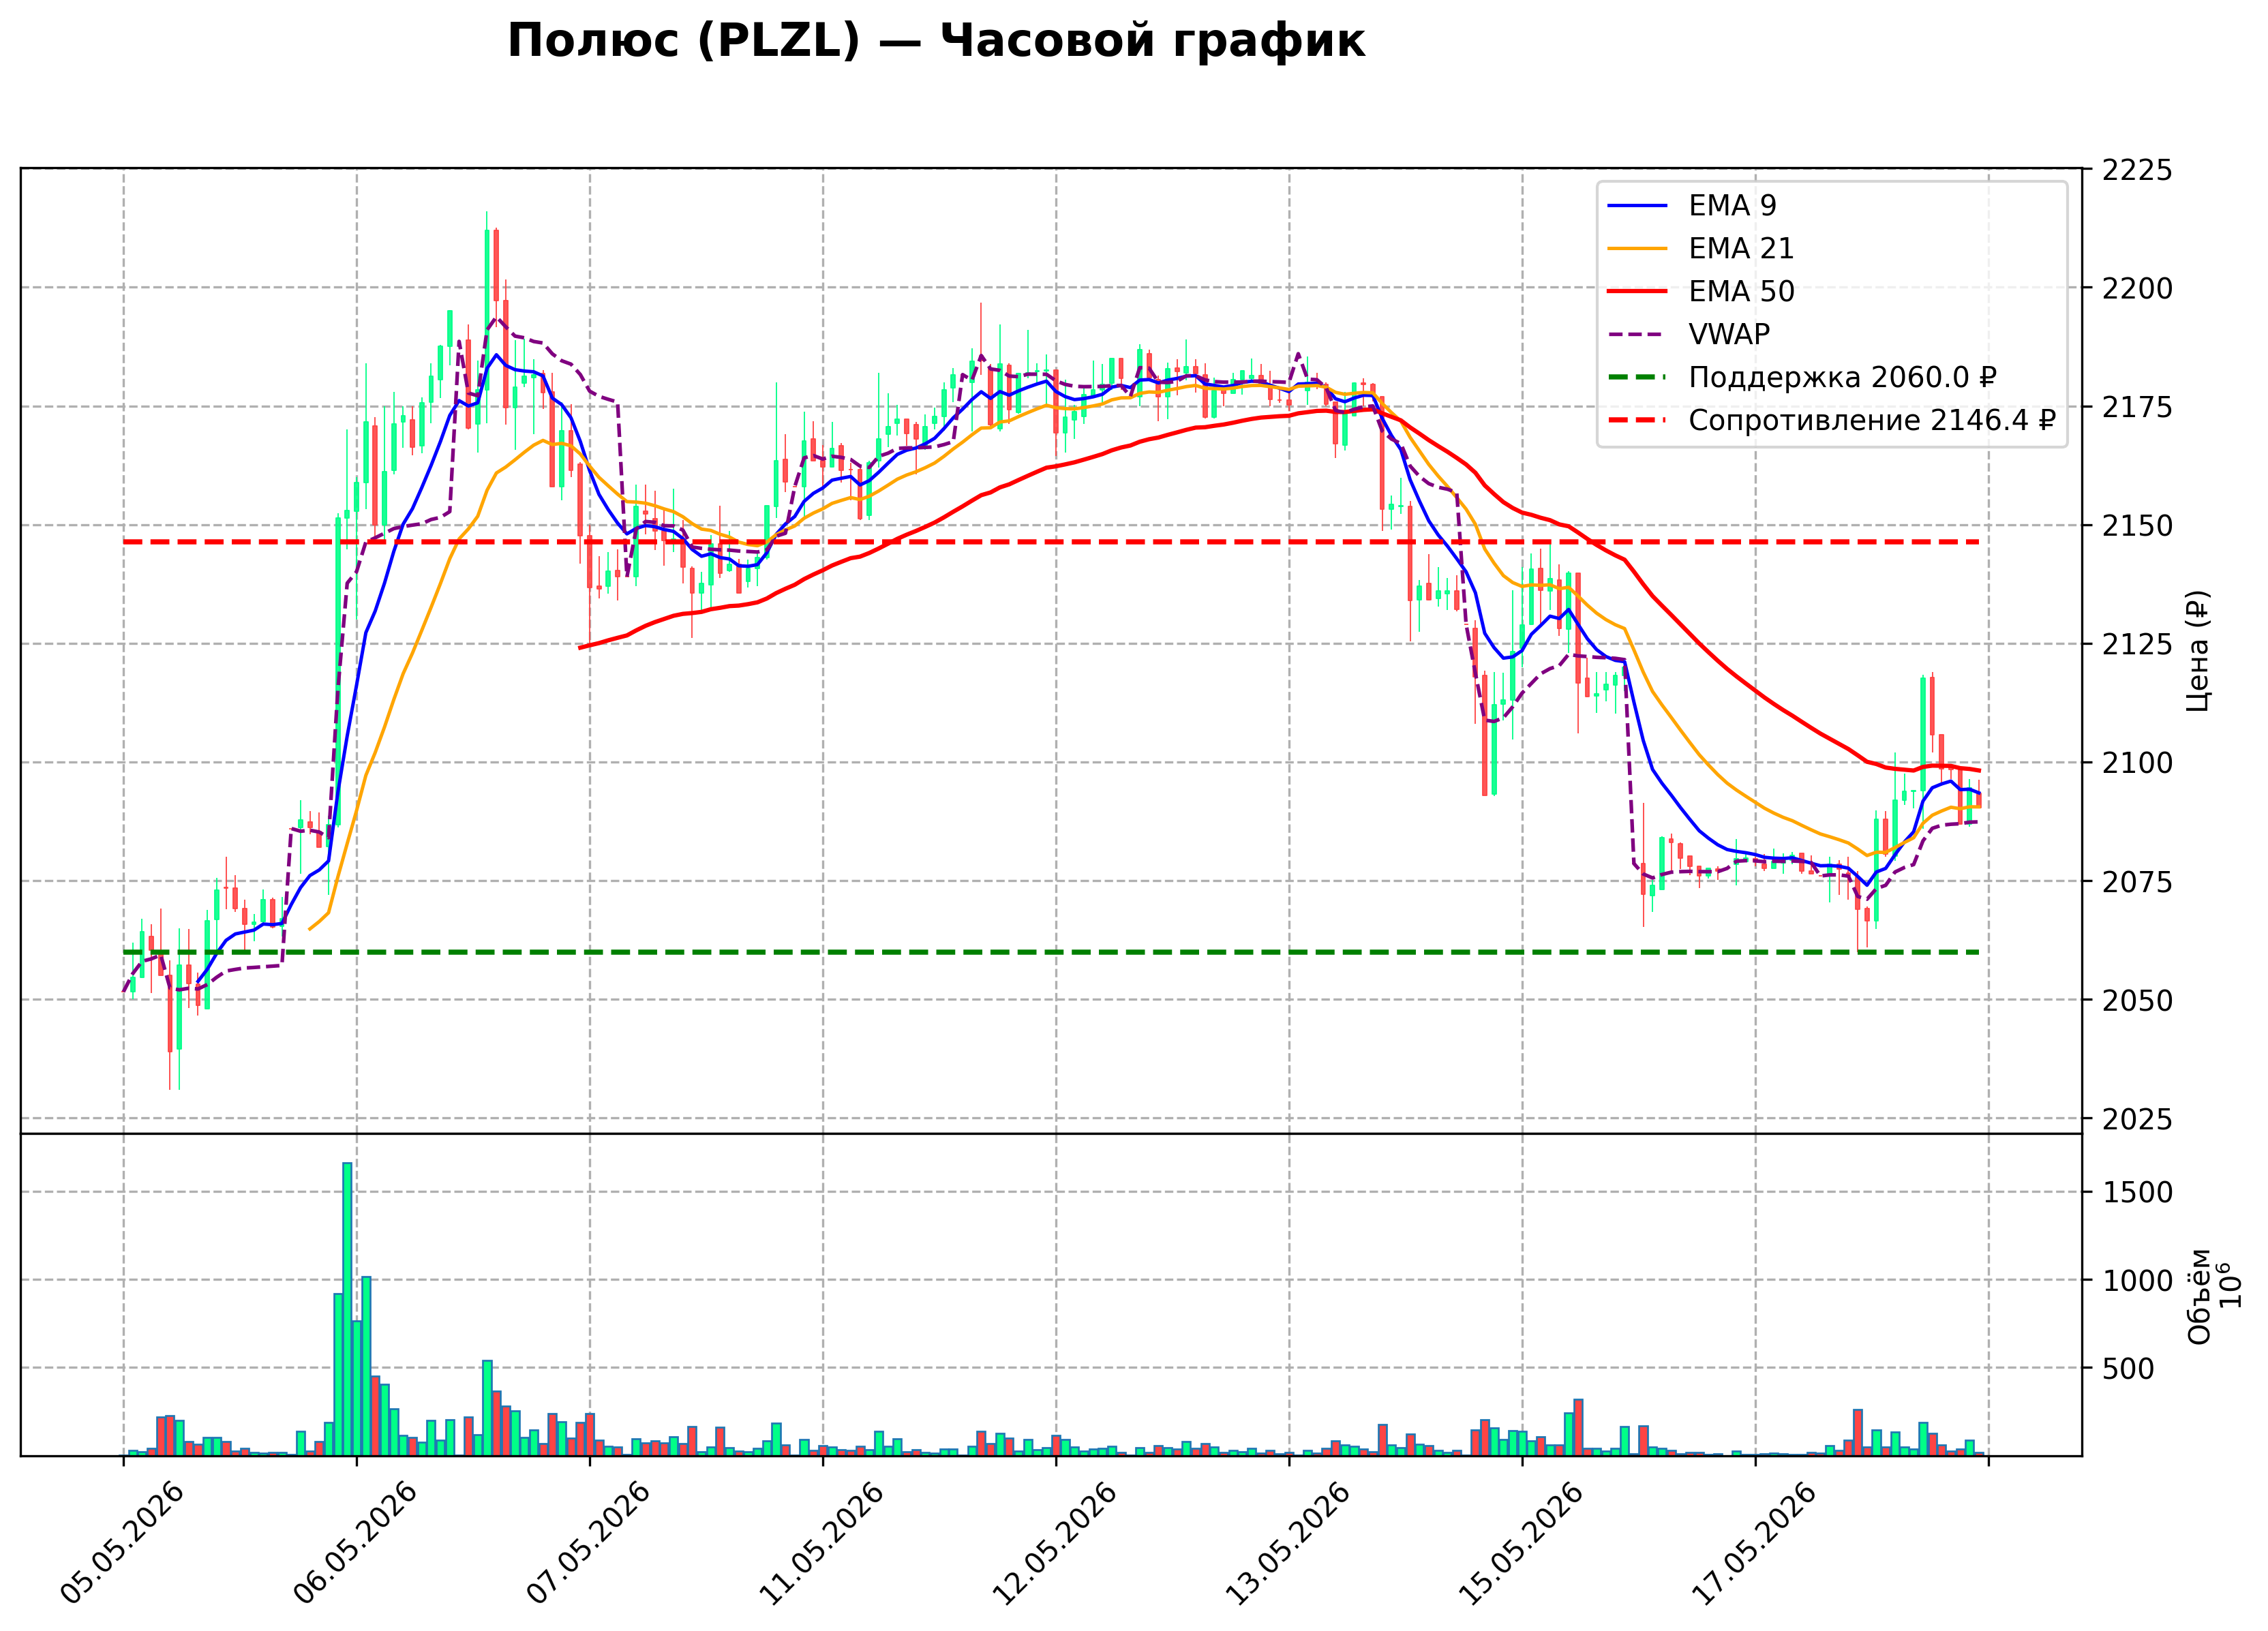Pick the red dashed resistance legend sample
Image resolution: width=2268 pixels, height=1631 pixels.
click(x=1637, y=421)
